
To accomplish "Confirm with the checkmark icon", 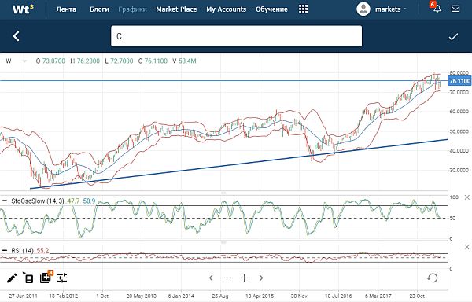I will coord(453,37).
